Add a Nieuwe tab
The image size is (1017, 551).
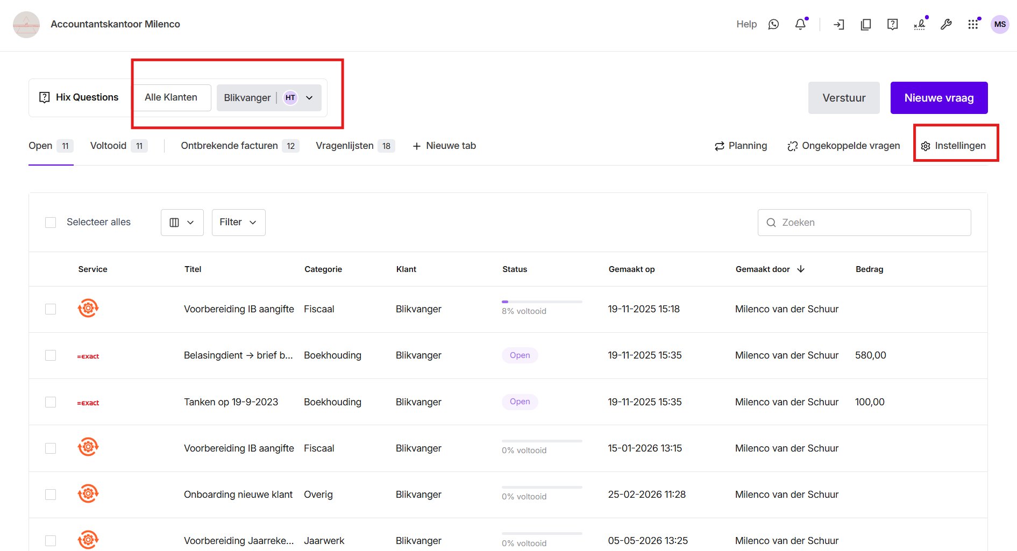coord(444,146)
